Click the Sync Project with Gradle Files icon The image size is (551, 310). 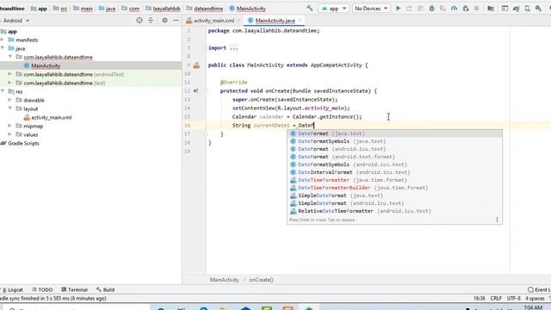516,9
